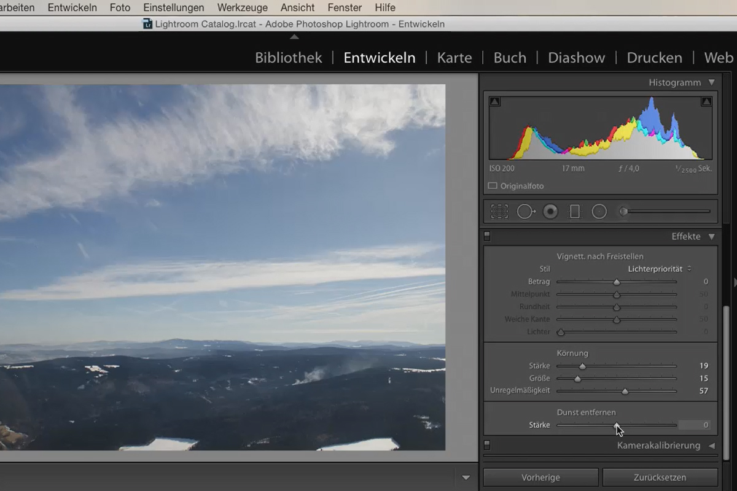Click the Körnung Stärke slider handle
The image size is (737, 491).
coord(582,366)
